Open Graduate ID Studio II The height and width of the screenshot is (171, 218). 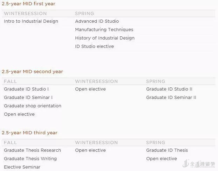[x=169, y=89]
